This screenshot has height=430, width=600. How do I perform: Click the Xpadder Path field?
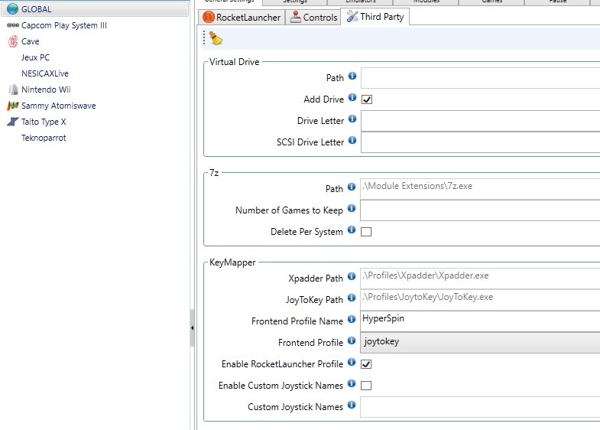[x=480, y=279]
